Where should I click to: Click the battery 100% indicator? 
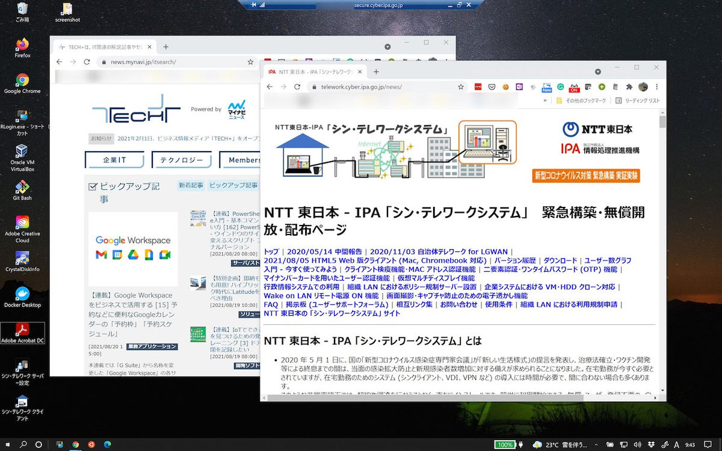(505, 445)
